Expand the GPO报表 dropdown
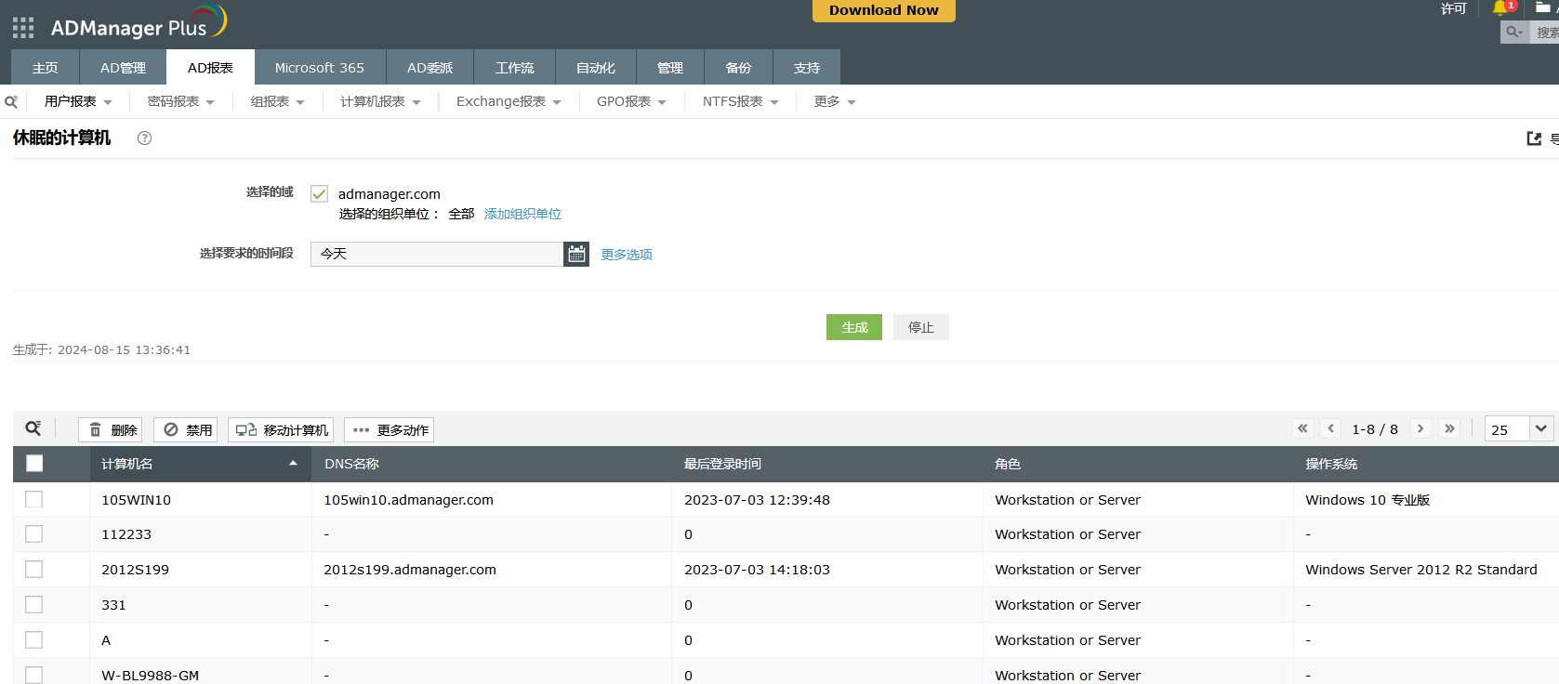Viewport: 1559px width, 684px height. [631, 101]
